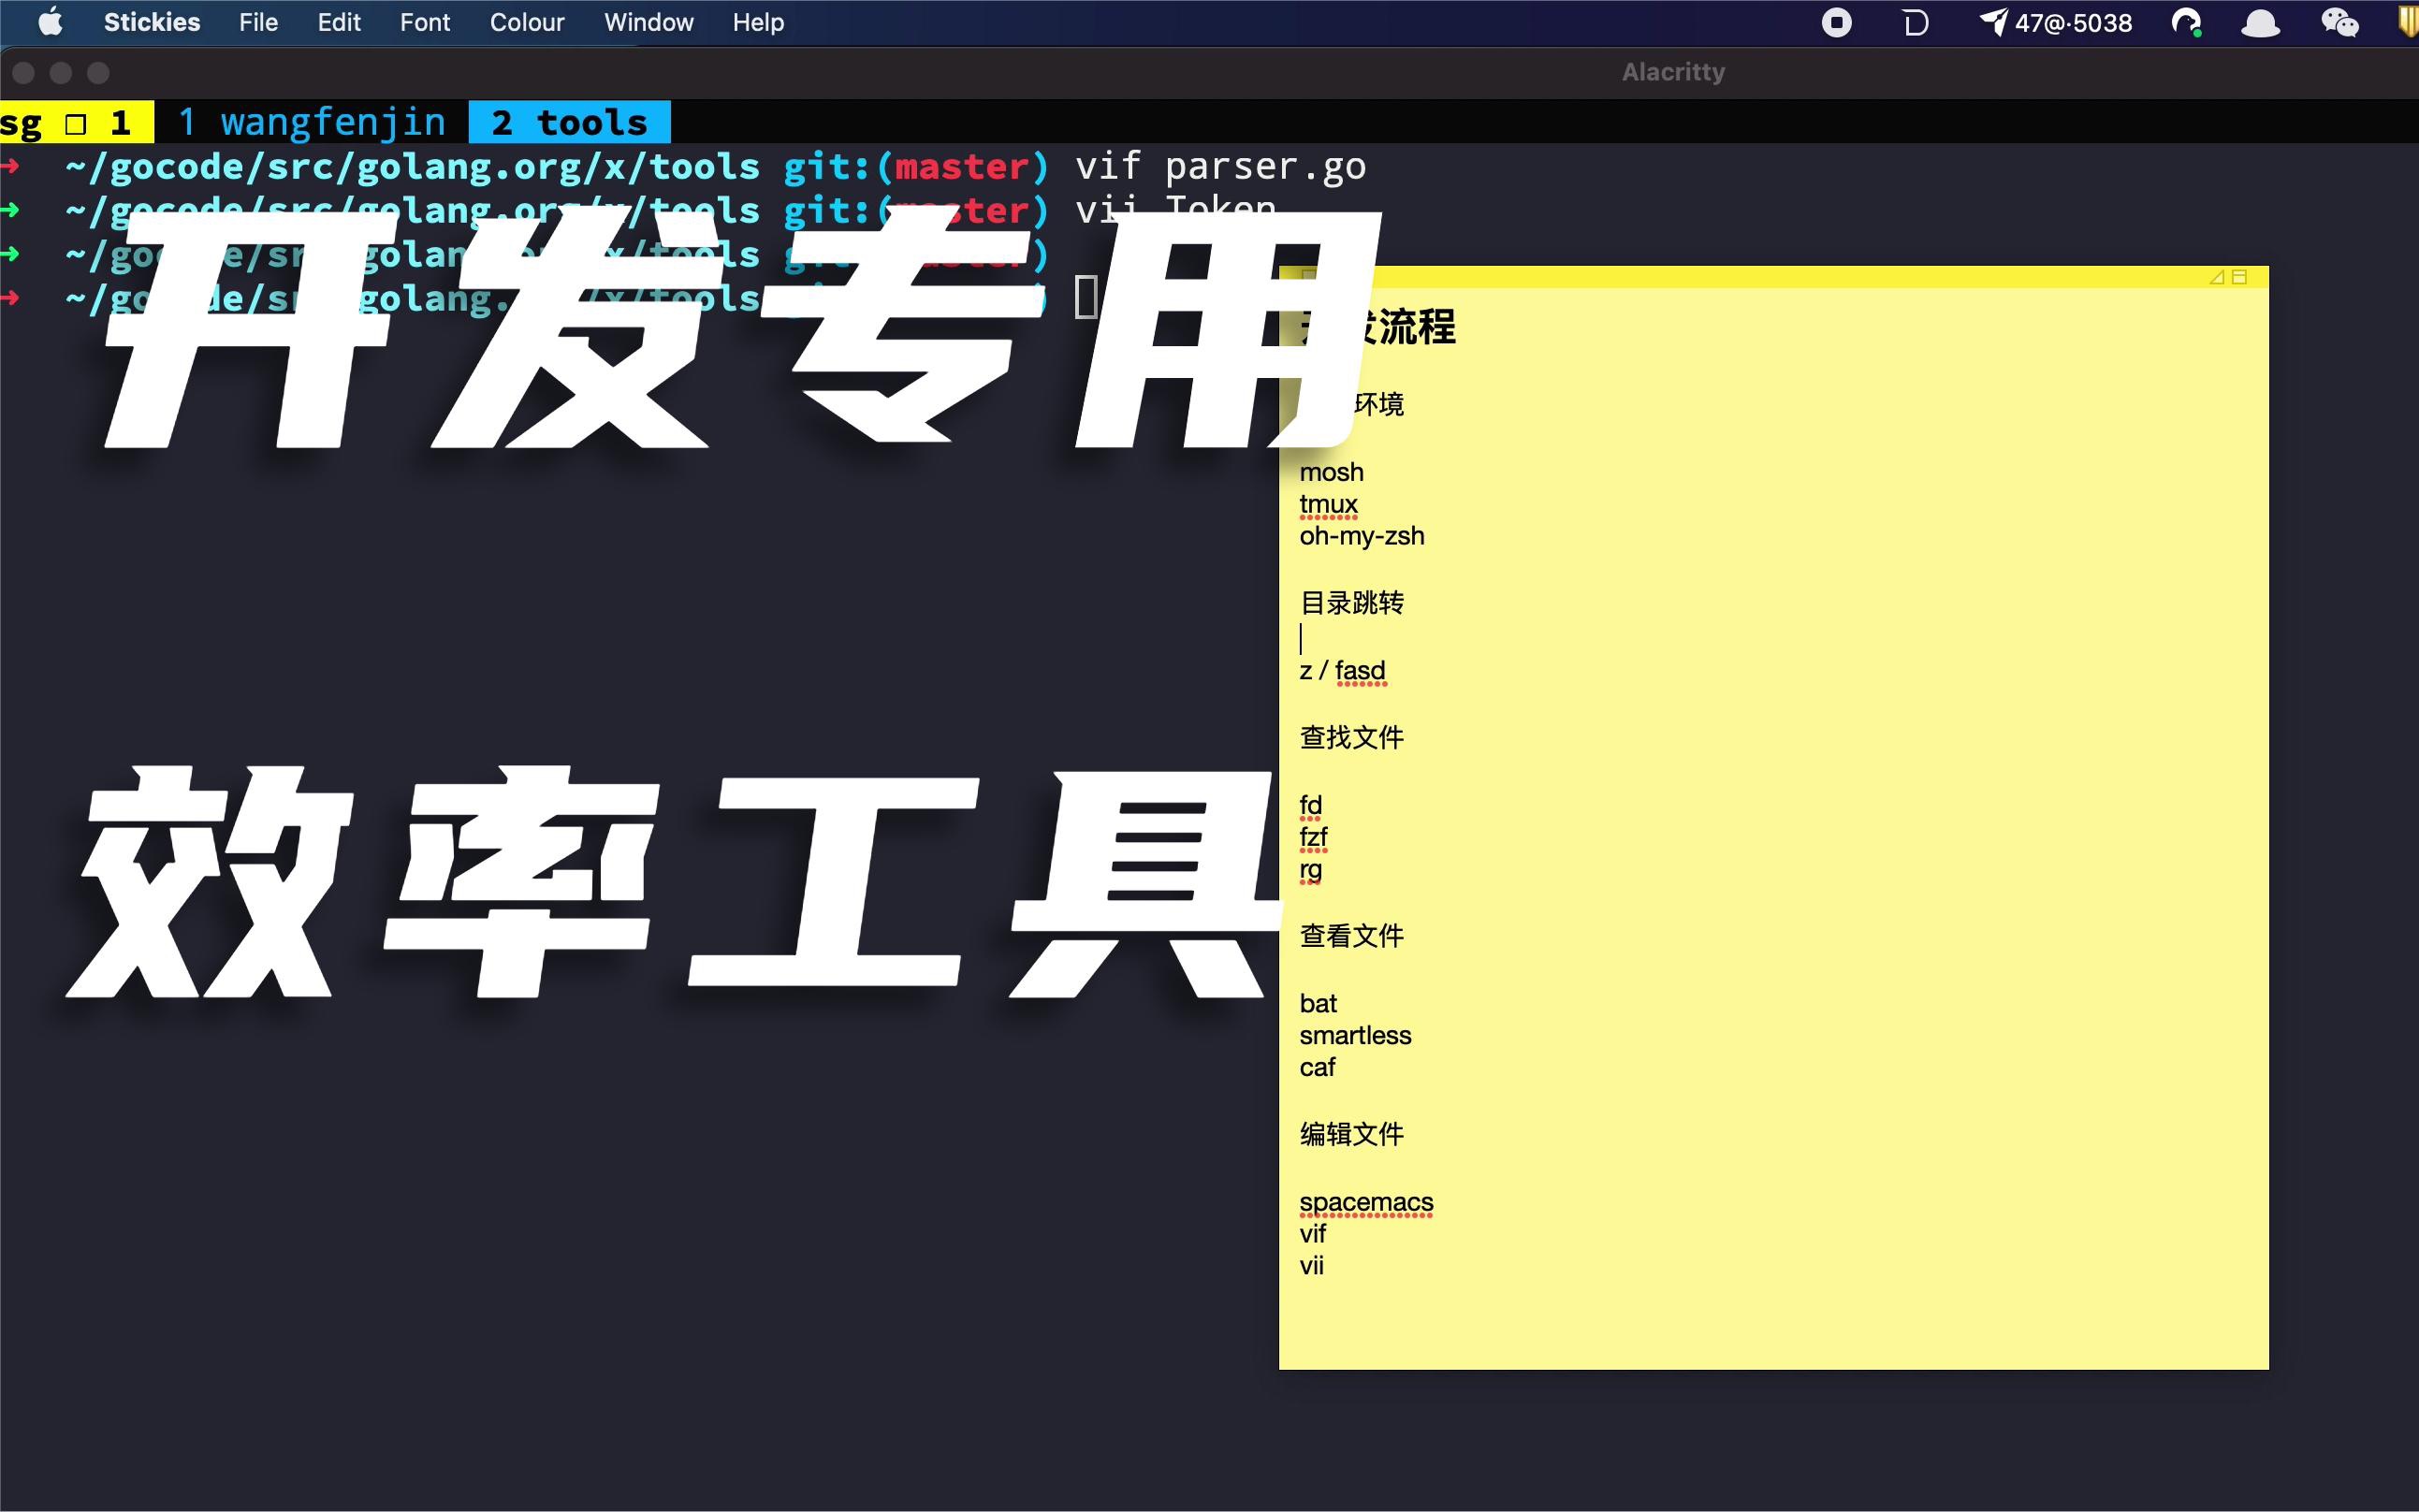
Task: Click the paper plane 47@5038 status item
Action: pyautogui.click(x=2056, y=22)
